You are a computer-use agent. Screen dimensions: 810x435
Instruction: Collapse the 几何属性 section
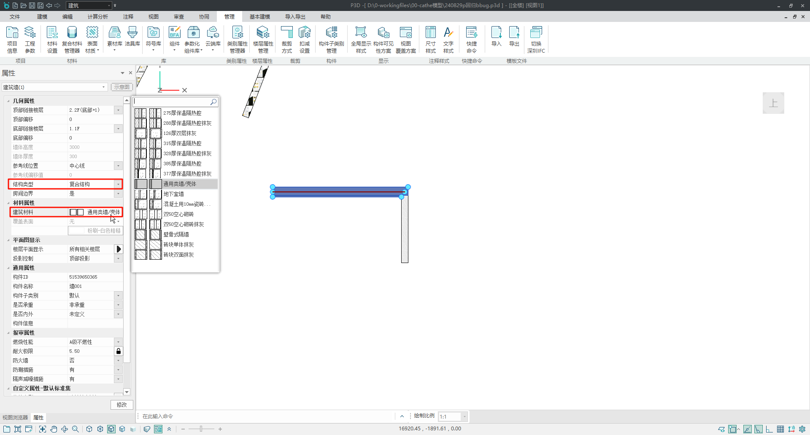coord(8,101)
